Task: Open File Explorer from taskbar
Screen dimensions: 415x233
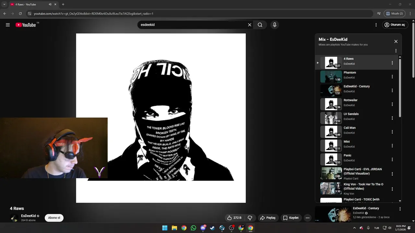Action: (174, 228)
